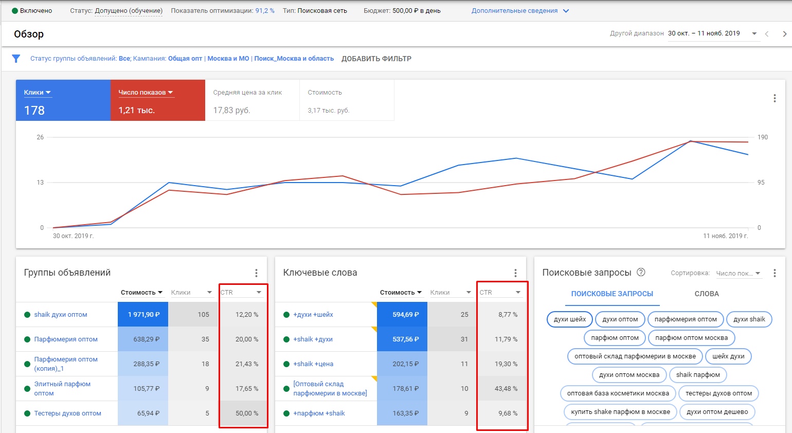Open the shaik духи оптом ad group link
Image resolution: width=792 pixels, height=433 pixels.
(x=61, y=315)
